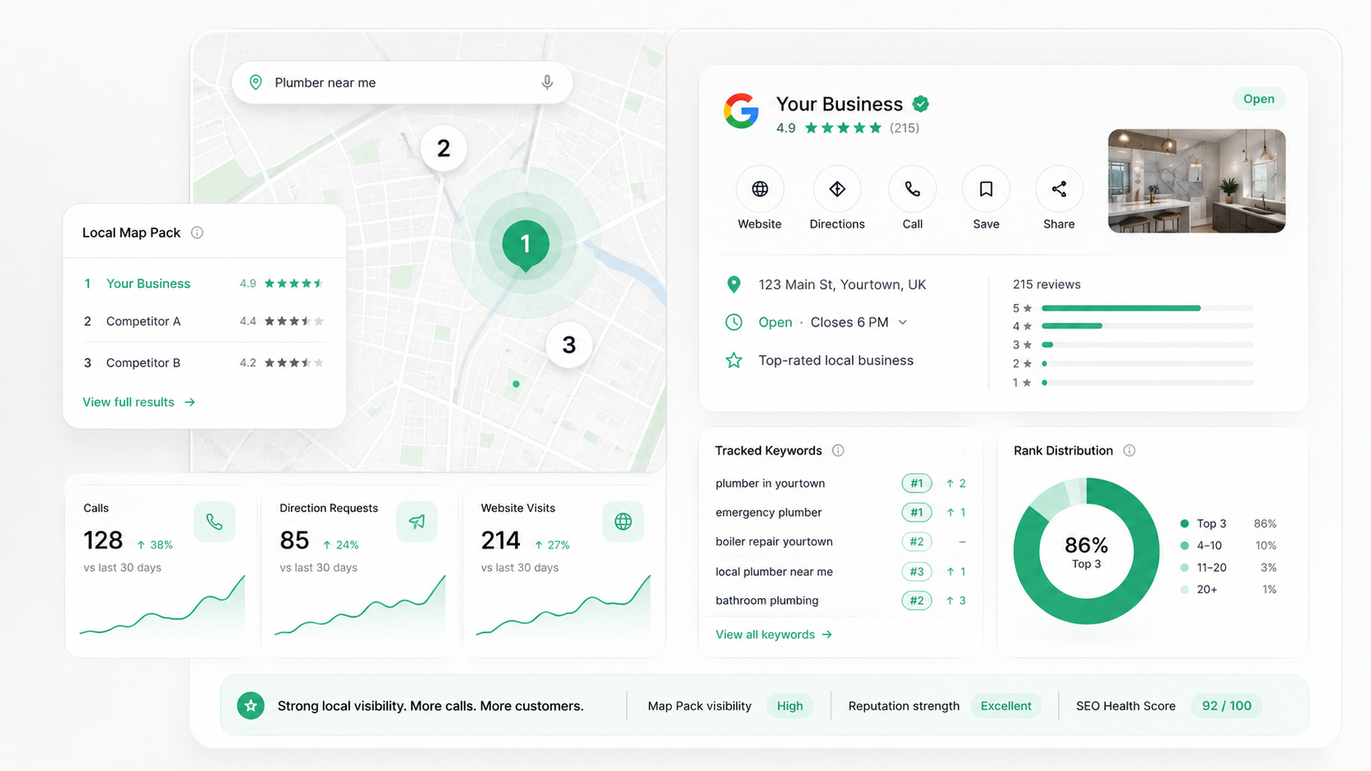Click the High map pack visibility badge
This screenshot has height=771, width=1371.
pos(790,706)
